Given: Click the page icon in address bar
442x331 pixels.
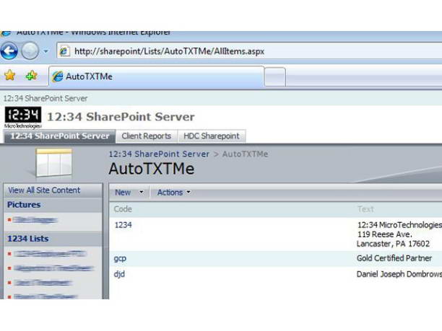Looking at the screenshot, I should click(64, 51).
